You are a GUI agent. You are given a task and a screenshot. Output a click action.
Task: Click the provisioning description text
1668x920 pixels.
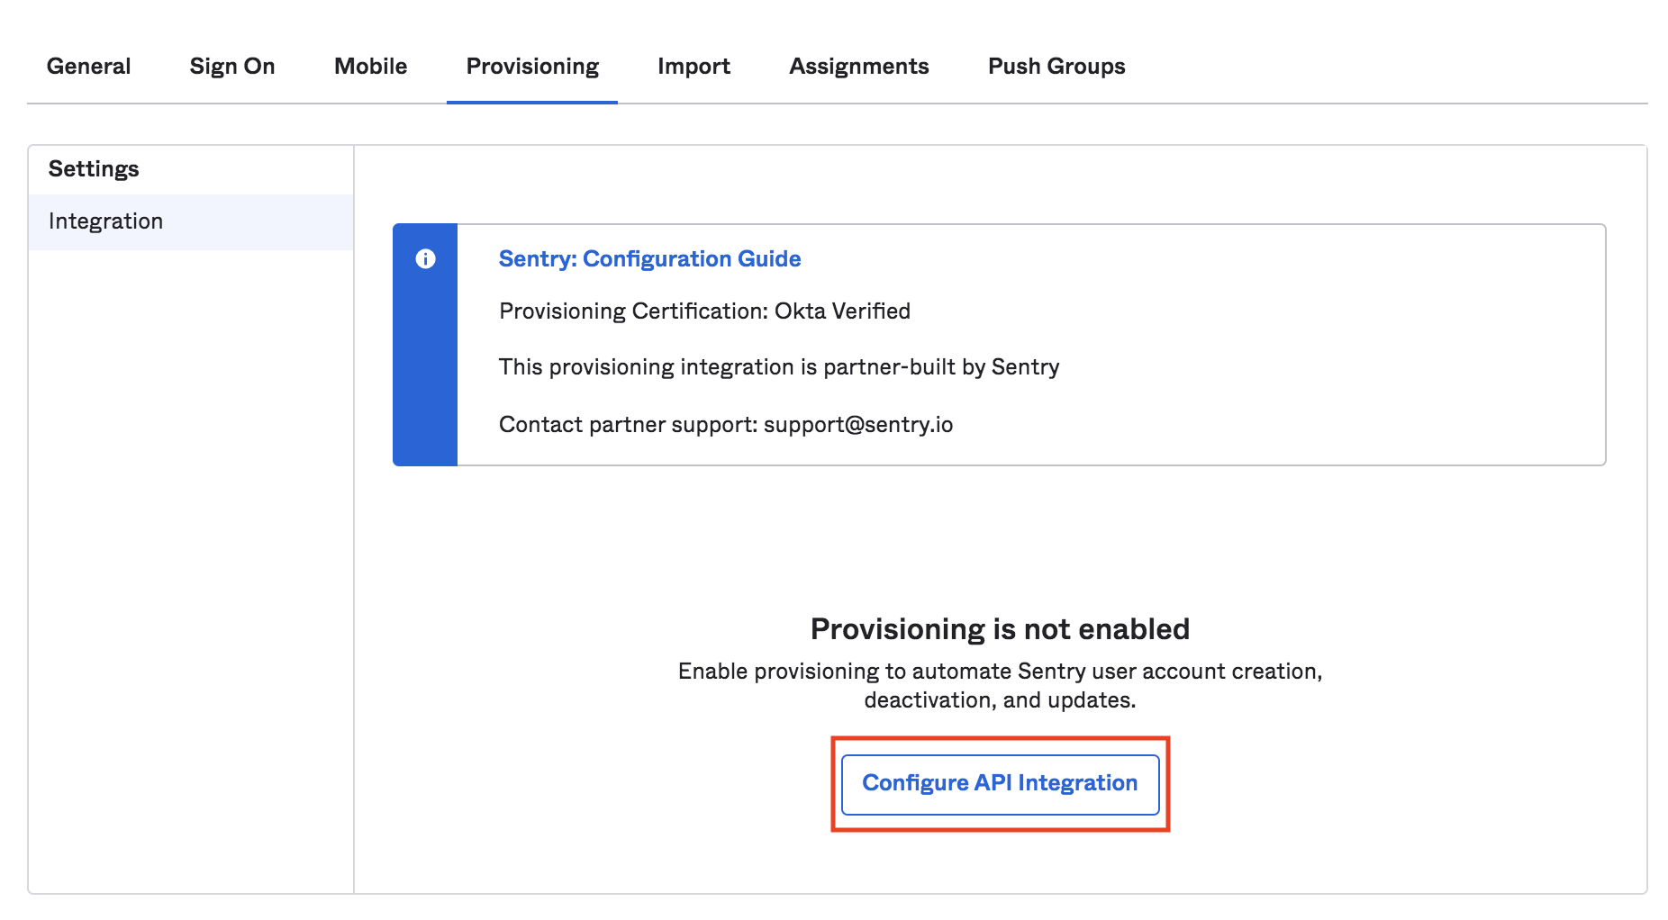1000,684
